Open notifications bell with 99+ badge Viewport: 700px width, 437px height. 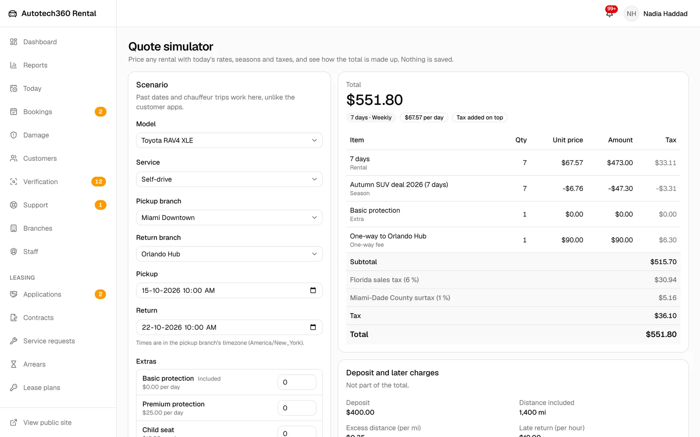point(609,13)
